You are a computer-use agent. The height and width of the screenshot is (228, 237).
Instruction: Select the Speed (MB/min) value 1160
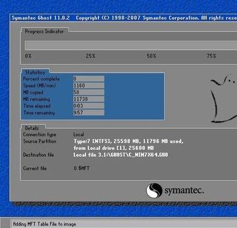(88, 85)
